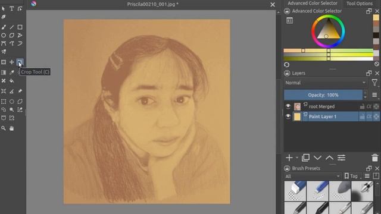Toggle visibility of Paint Layer 1
Image resolution: width=381 pixels, height=214 pixels.
click(288, 117)
